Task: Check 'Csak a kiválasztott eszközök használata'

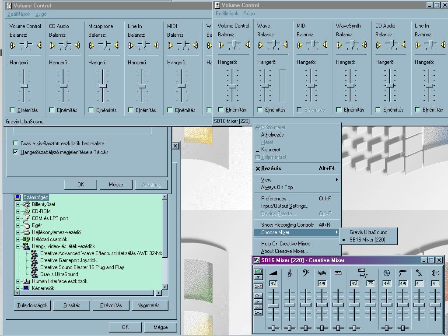Action: [15, 143]
